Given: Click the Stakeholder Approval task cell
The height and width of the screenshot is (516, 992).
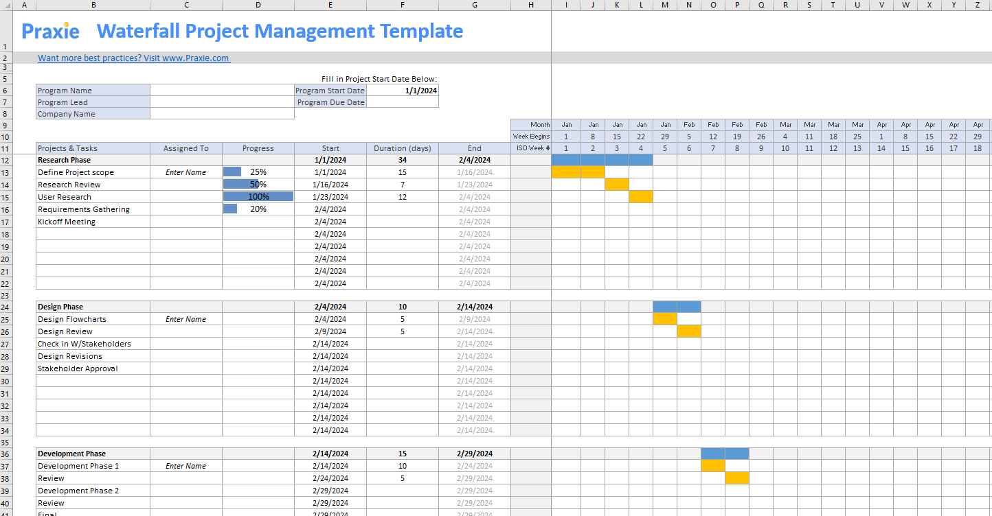Looking at the screenshot, I should tap(93, 368).
